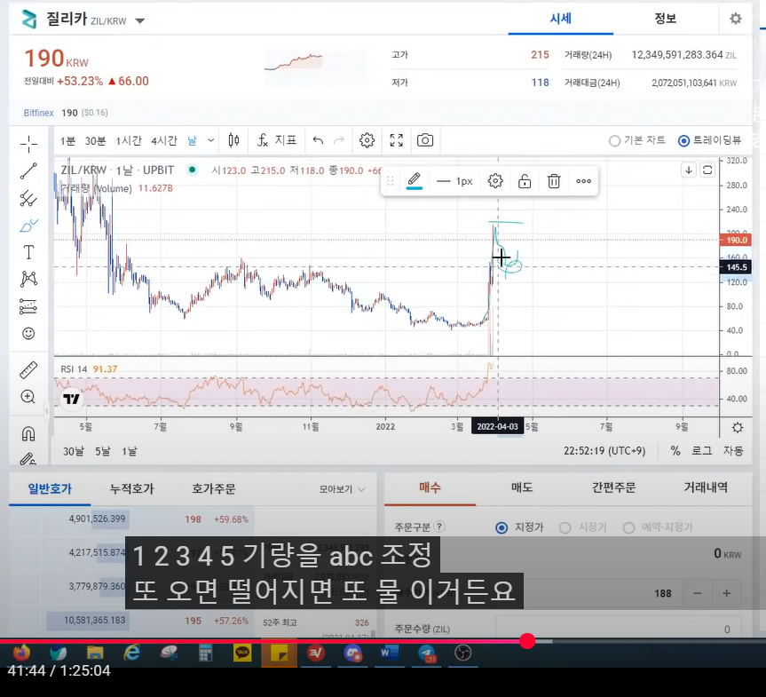Set chart interval to 30분
The image size is (766, 697).
click(x=95, y=141)
